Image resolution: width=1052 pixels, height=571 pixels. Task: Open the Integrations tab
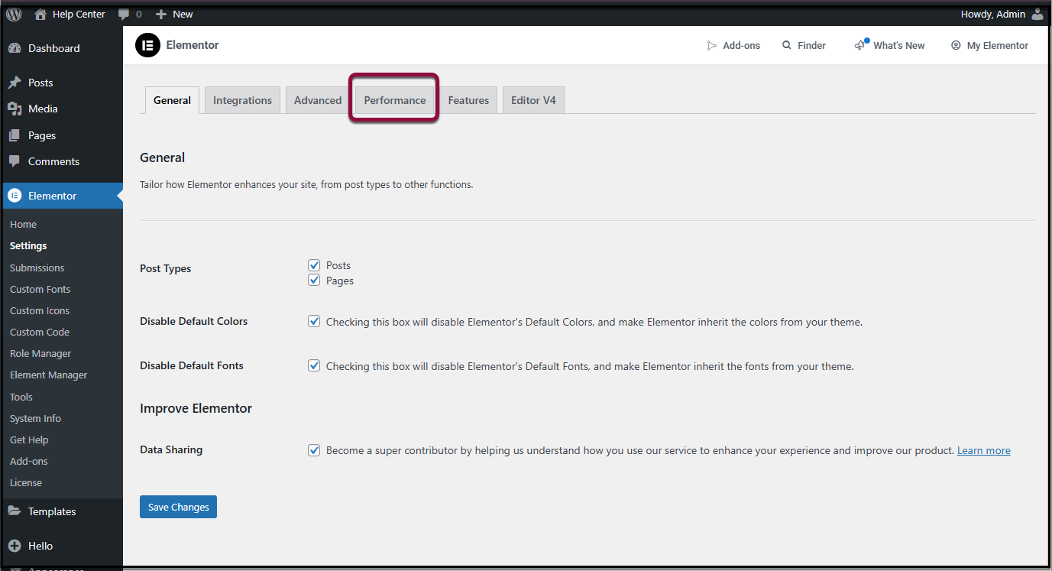(242, 100)
